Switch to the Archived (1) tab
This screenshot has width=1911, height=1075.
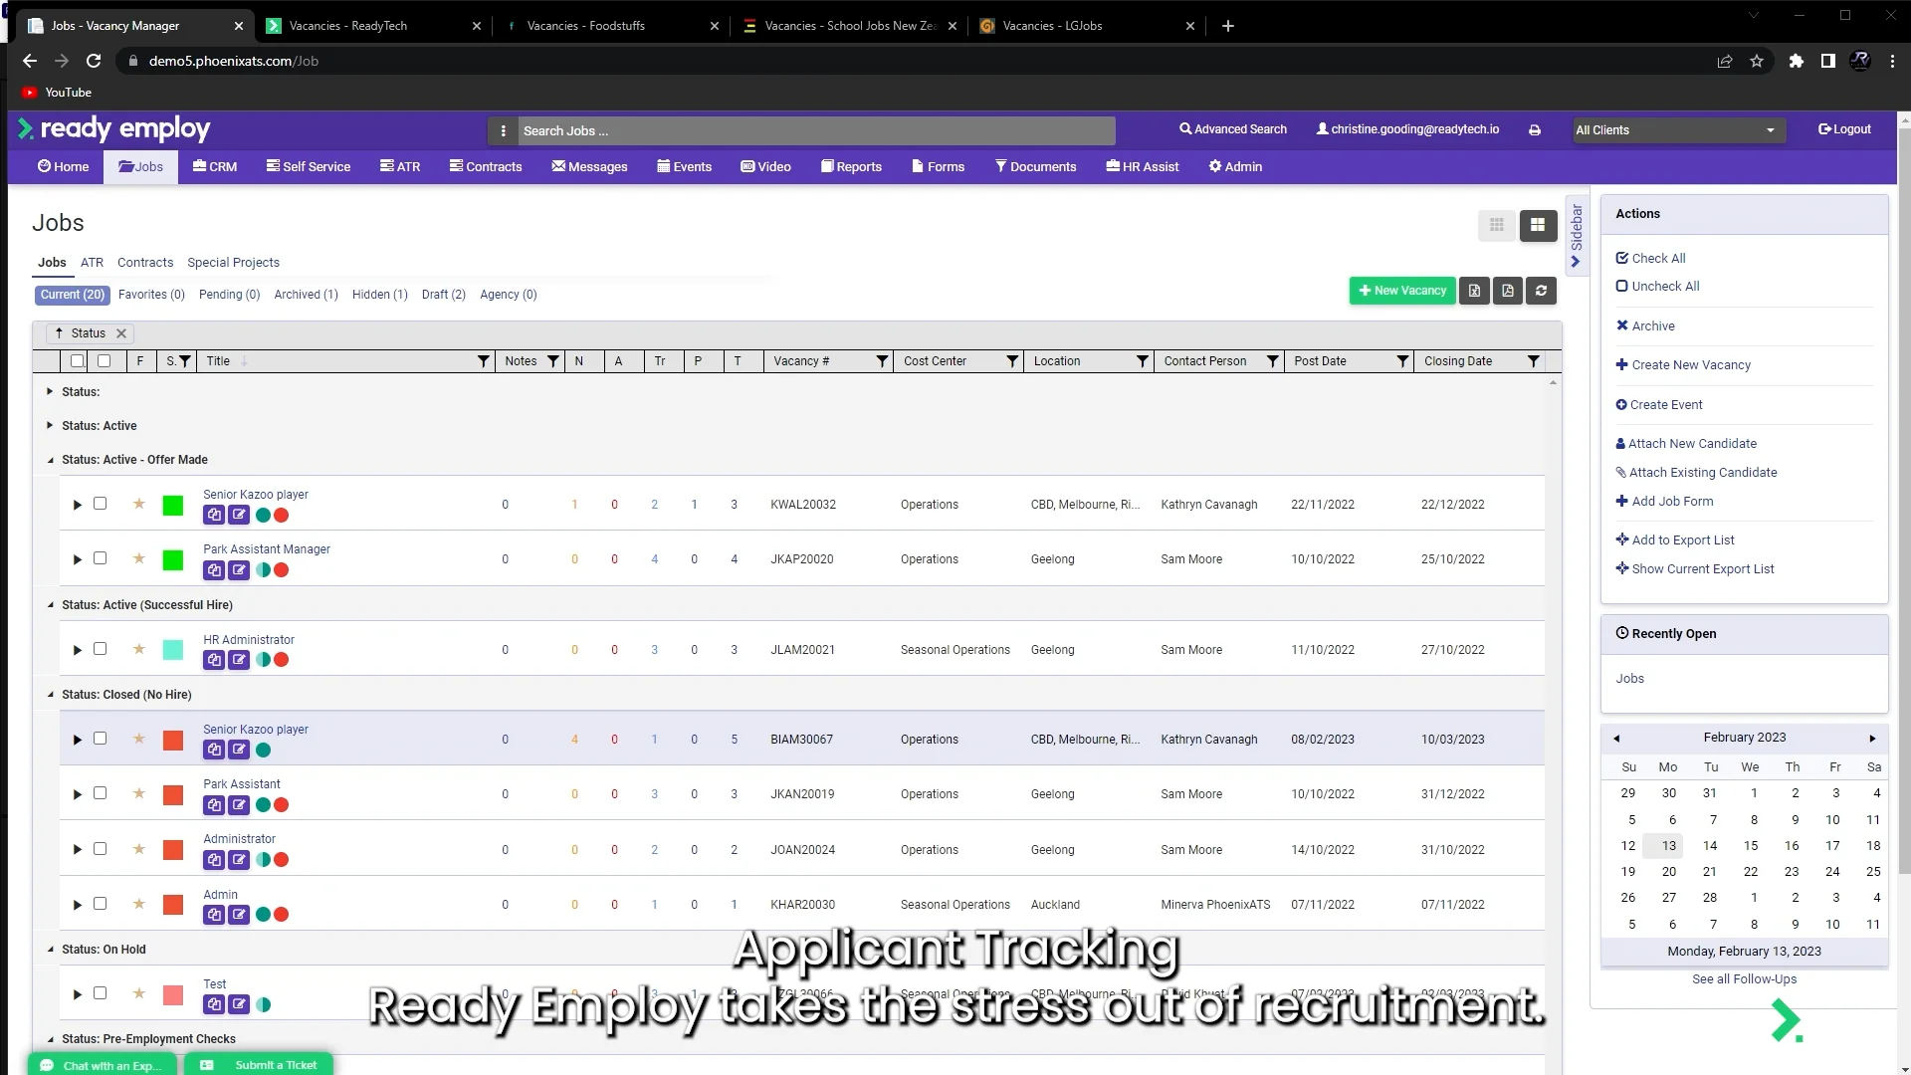[306, 295]
